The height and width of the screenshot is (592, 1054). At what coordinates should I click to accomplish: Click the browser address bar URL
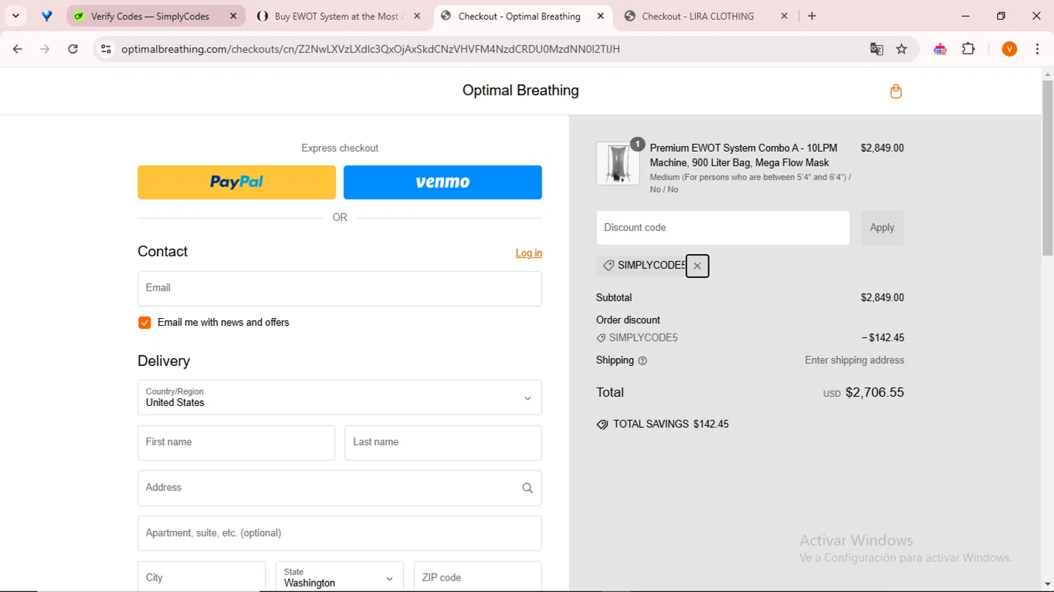tap(370, 49)
